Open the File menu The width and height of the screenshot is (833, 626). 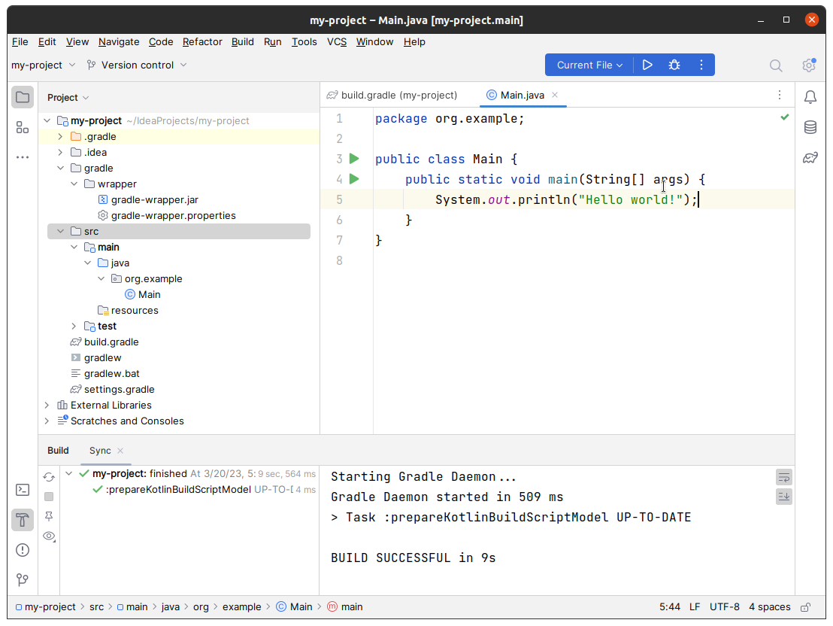point(20,41)
